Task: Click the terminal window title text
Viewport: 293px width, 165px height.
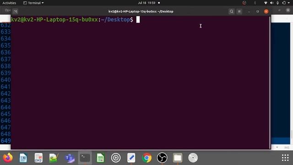Action: click(x=141, y=11)
